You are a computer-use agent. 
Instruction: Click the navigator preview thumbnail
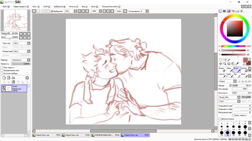16,21
